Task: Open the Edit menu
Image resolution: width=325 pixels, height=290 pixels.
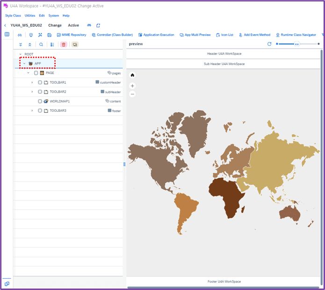Action: [x=42, y=15]
